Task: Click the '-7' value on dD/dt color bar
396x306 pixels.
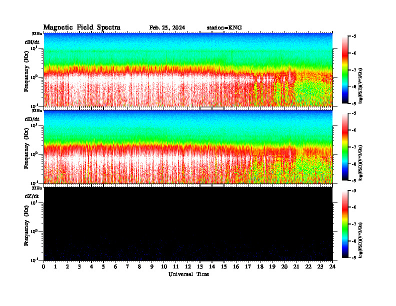Action: [353, 147]
